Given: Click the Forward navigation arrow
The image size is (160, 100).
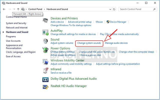Looking at the screenshot, I should [x=10, y=9].
